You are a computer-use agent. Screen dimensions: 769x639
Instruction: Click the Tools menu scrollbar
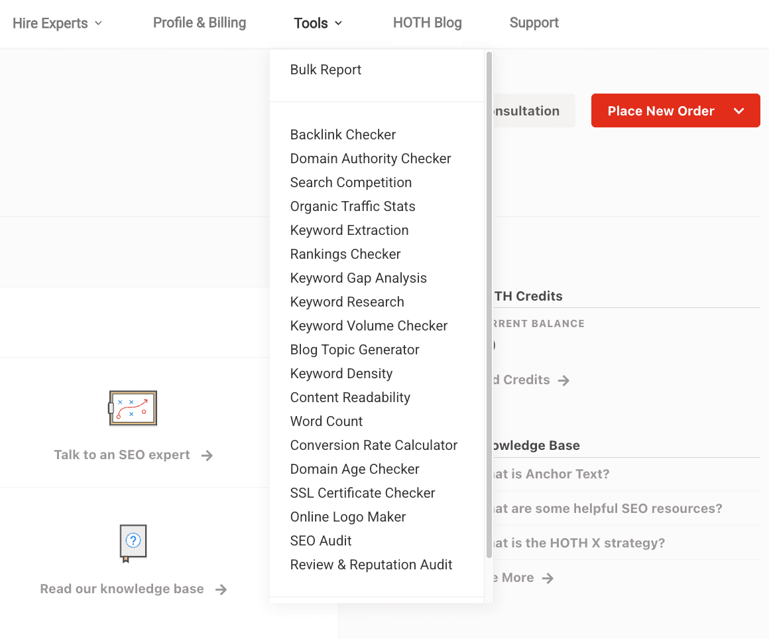point(489,299)
